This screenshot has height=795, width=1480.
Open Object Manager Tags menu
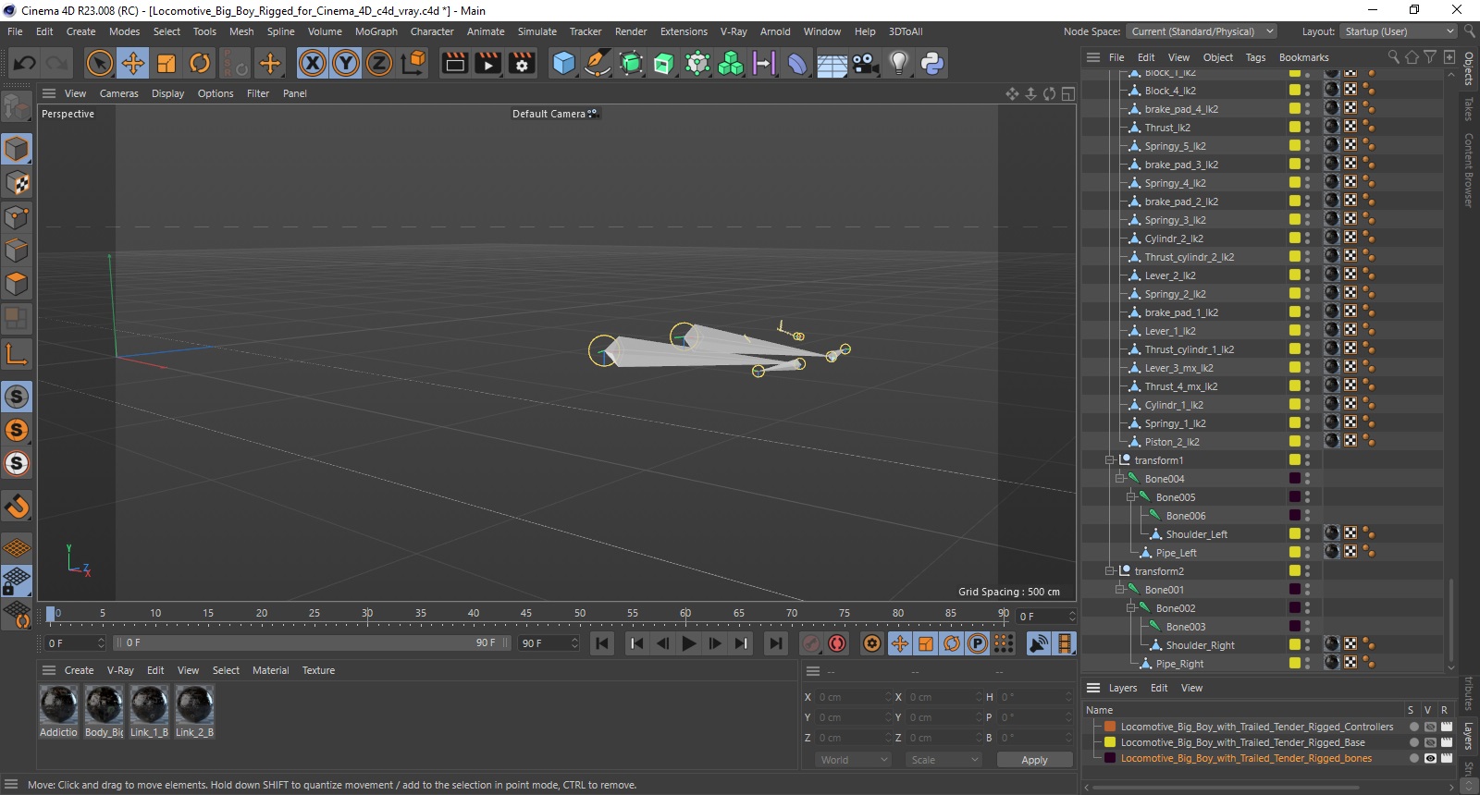tap(1255, 57)
